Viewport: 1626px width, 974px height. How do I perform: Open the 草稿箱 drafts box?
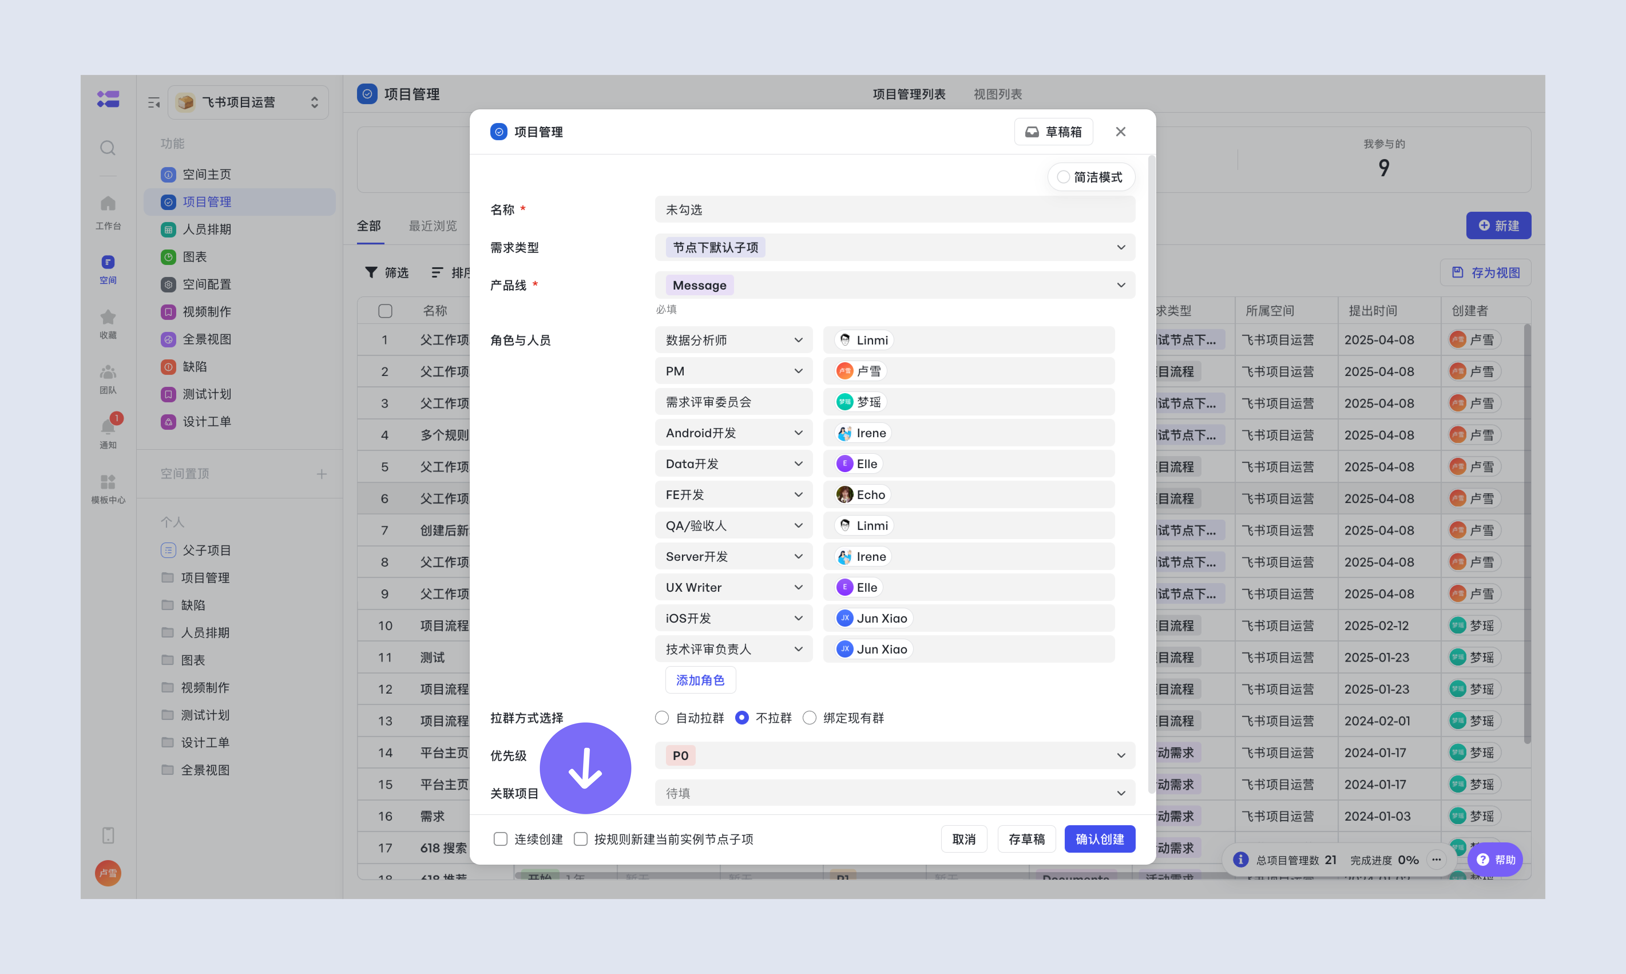click(1053, 132)
